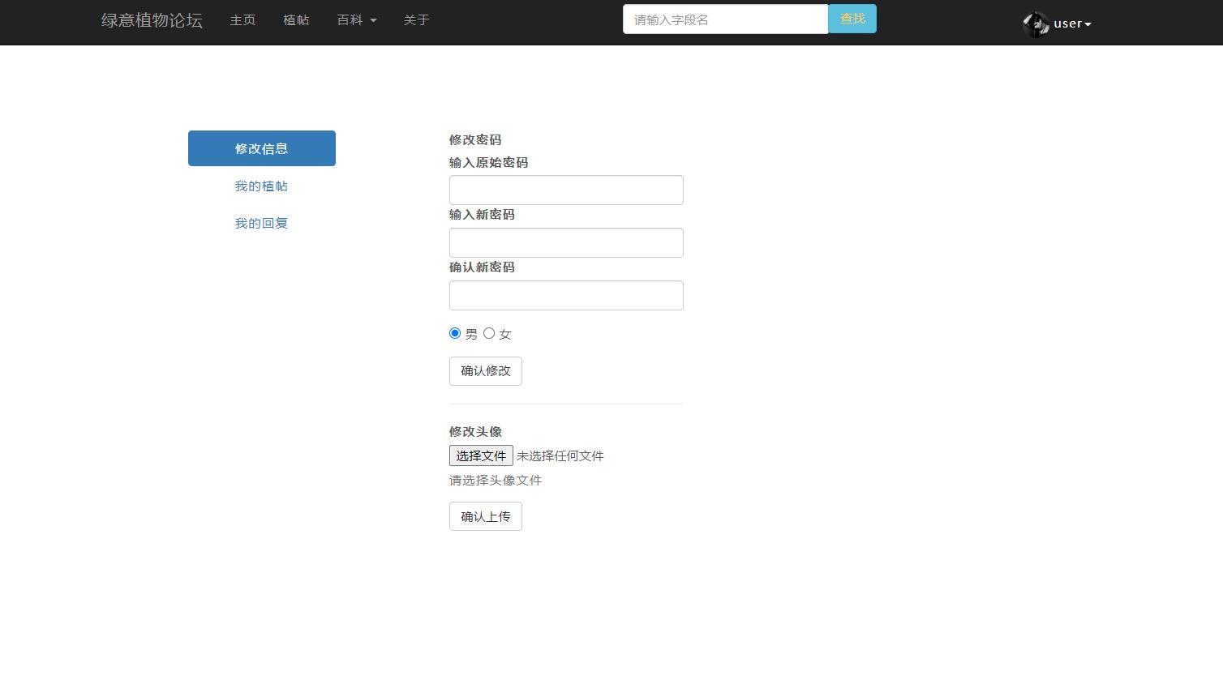Click the 主页 menu item
This screenshot has height=697, width=1223.
(x=242, y=20)
